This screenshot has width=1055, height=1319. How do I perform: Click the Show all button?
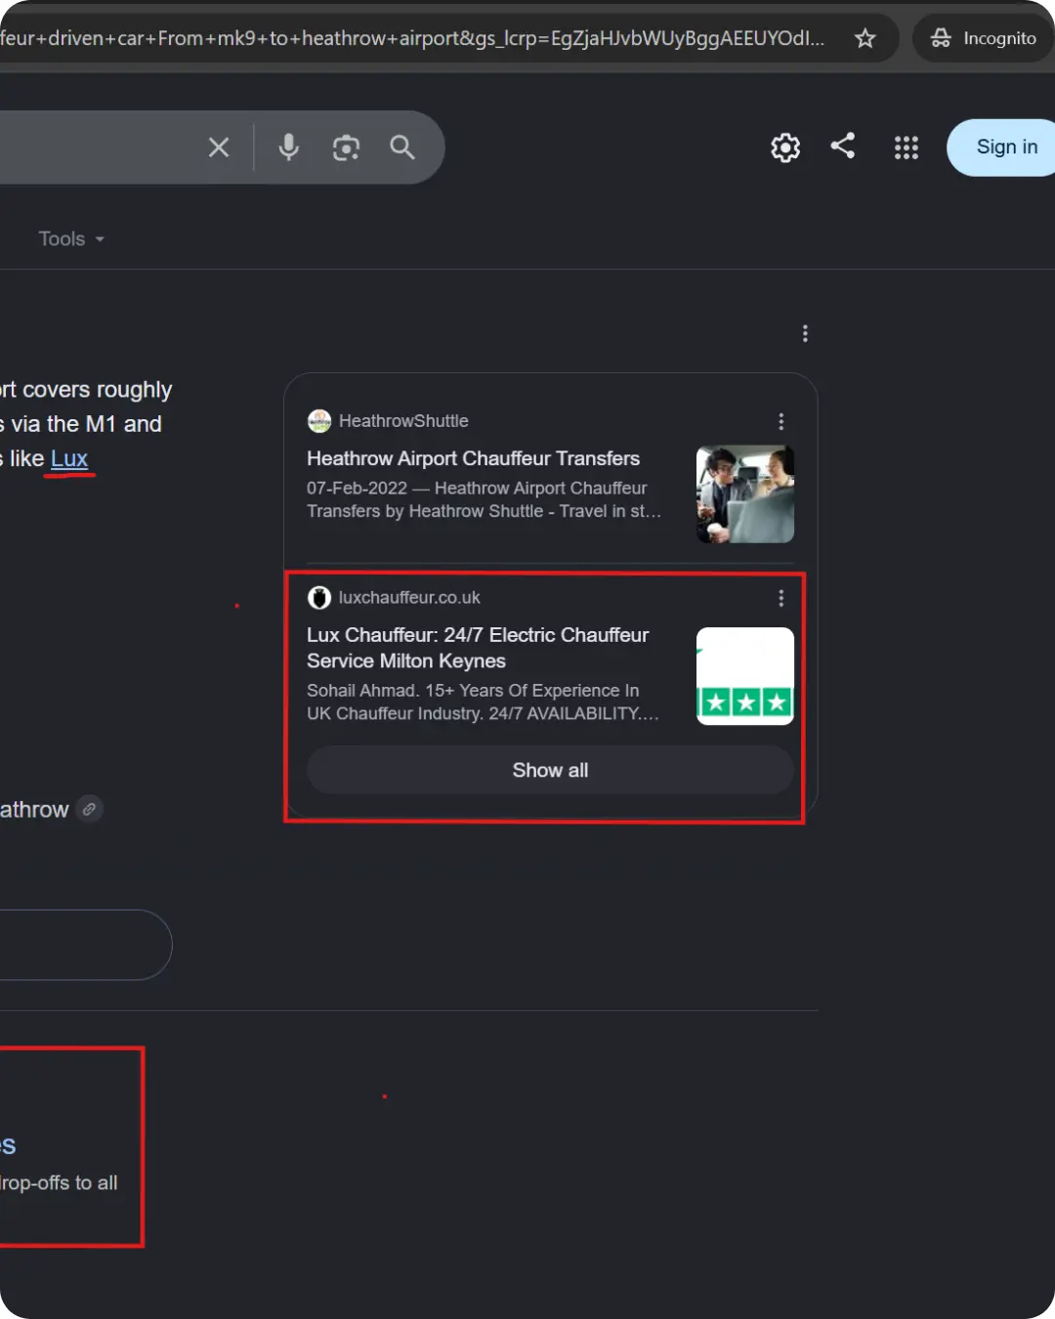[x=550, y=770]
